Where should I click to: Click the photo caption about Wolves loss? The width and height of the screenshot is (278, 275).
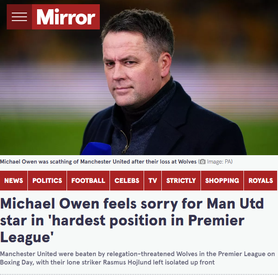pyautogui.click(x=98, y=161)
